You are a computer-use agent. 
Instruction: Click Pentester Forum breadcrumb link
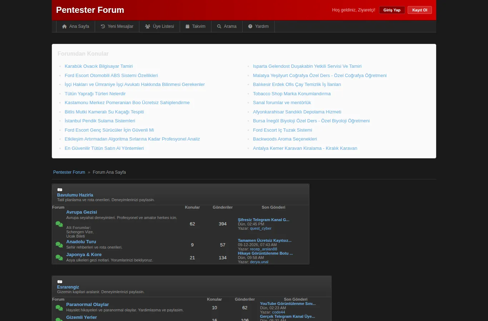[x=69, y=172]
